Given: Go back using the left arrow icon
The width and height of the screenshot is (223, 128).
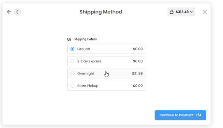Looking at the screenshot, I should tap(9, 12).
